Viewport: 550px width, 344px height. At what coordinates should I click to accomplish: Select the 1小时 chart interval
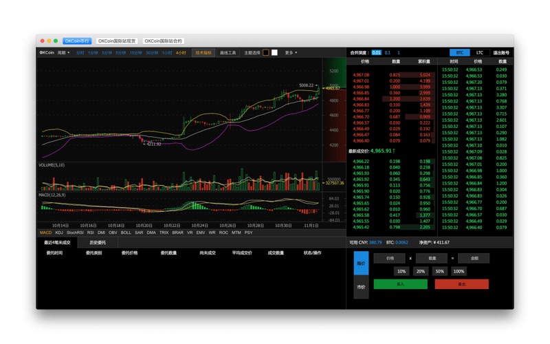pos(167,53)
